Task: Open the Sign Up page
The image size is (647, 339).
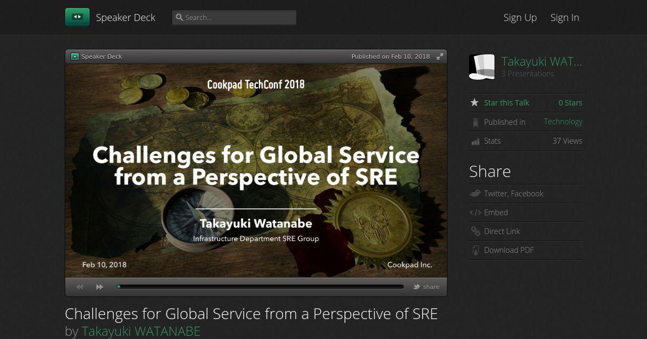Action: point(520,17)
